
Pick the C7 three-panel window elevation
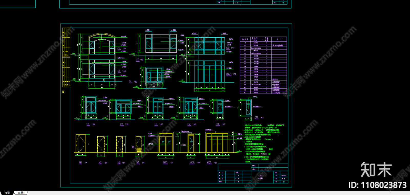tap(123, 107)
